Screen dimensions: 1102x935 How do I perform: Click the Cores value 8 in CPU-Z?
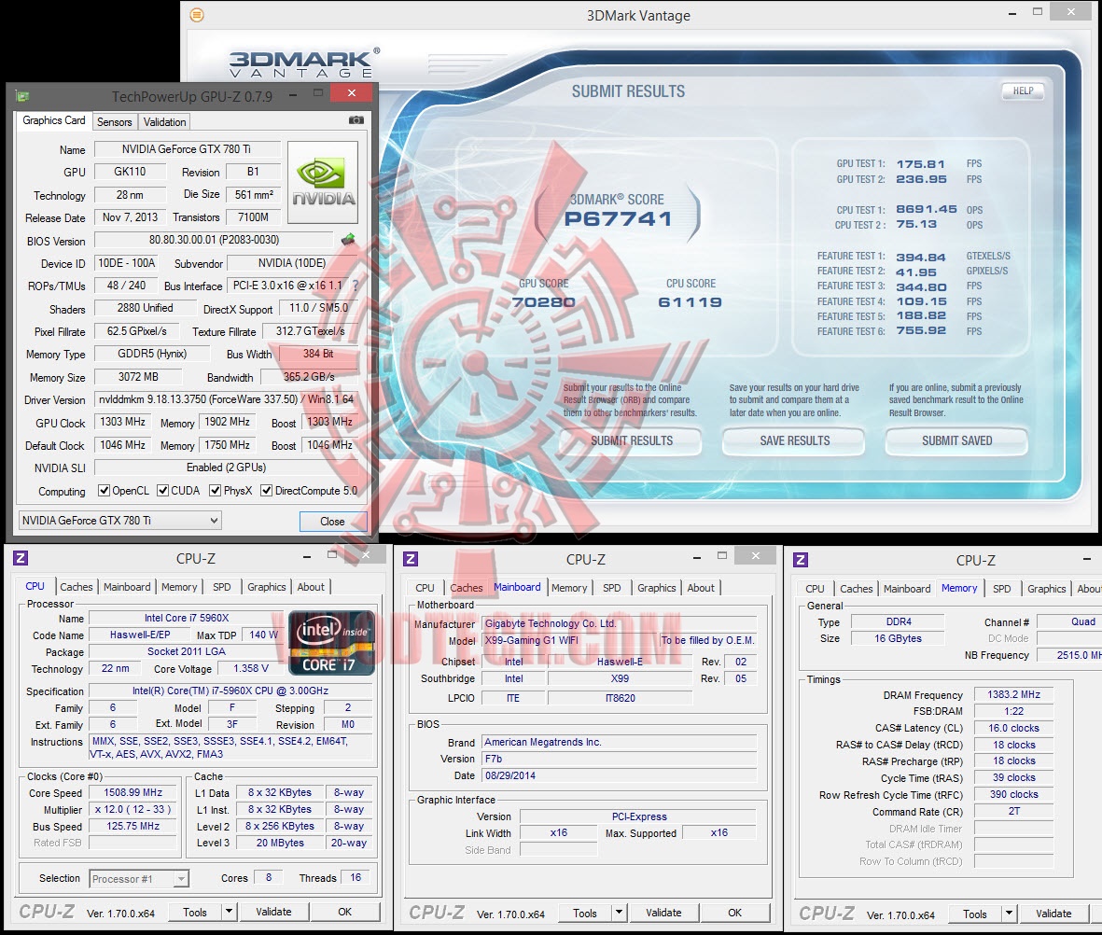click(x=269, y=877)
